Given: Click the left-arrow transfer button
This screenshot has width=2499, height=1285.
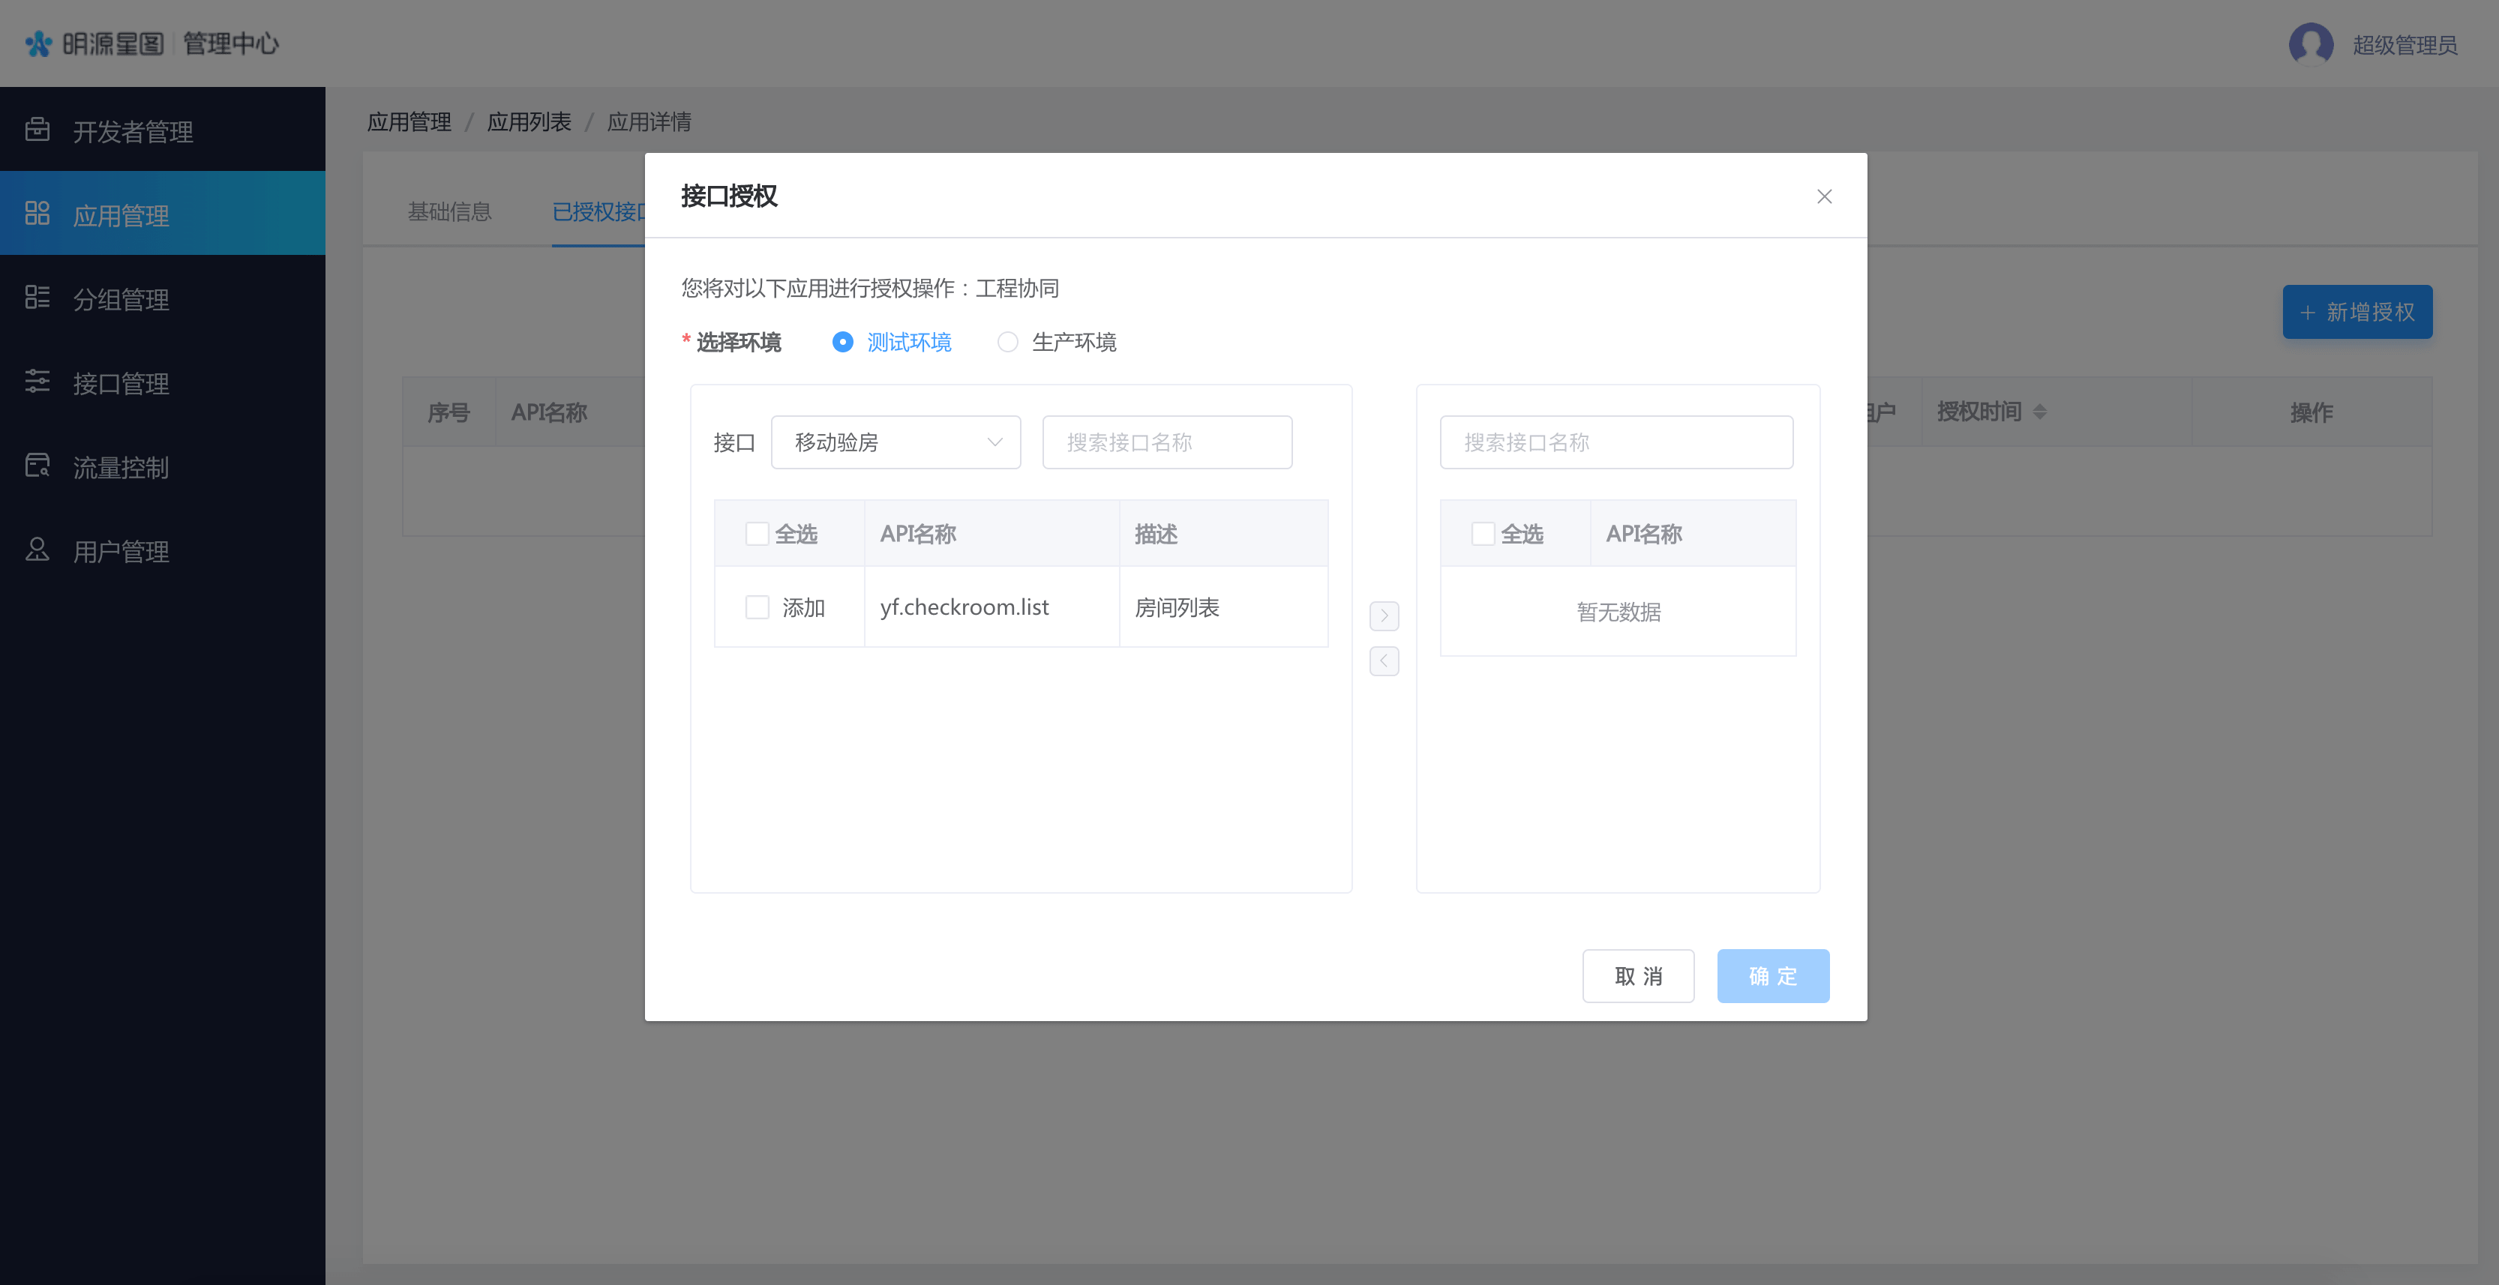Looking at the screenshot, I should pyautogui.click(x=1383, y=661).
